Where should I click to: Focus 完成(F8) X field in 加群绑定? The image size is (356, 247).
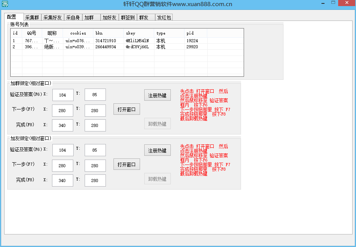[63, 125]
